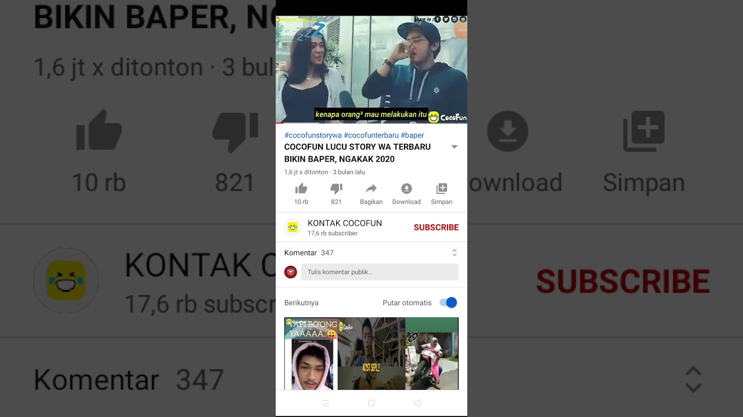Tap the small Download icon in the phone screen
This screenshot has height=417, width=743.
(x=406, y=188)
